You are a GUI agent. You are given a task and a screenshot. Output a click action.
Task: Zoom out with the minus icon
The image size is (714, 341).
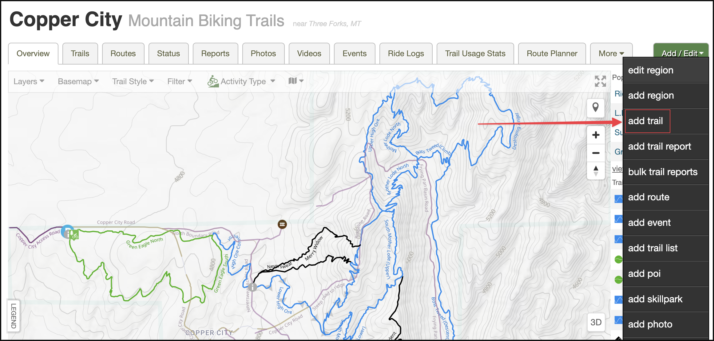[596, 153]
